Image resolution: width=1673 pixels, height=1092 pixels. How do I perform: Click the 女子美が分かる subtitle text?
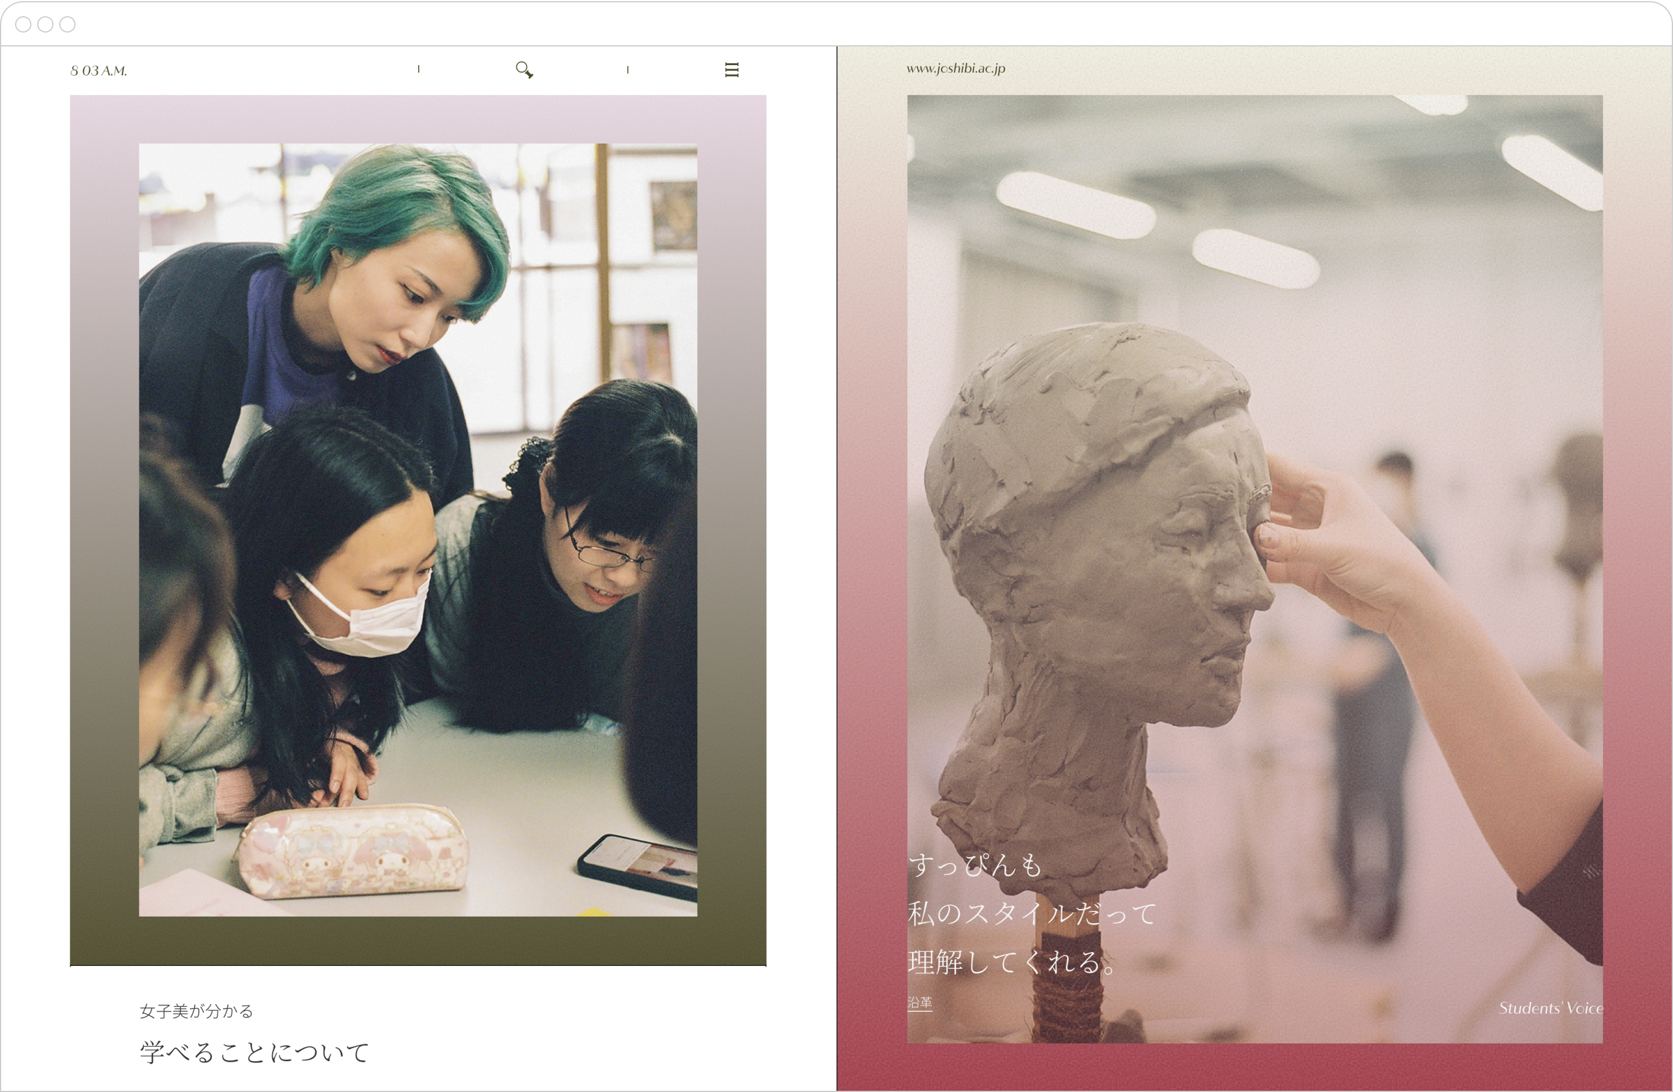(196, 1011)
